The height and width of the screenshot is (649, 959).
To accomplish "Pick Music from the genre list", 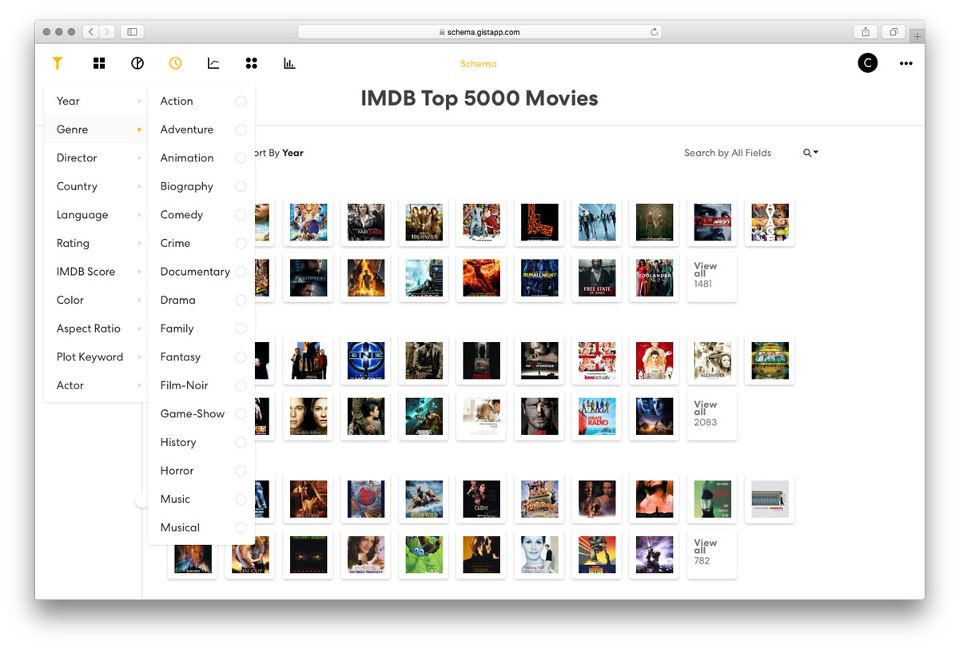I will [201, 499].
